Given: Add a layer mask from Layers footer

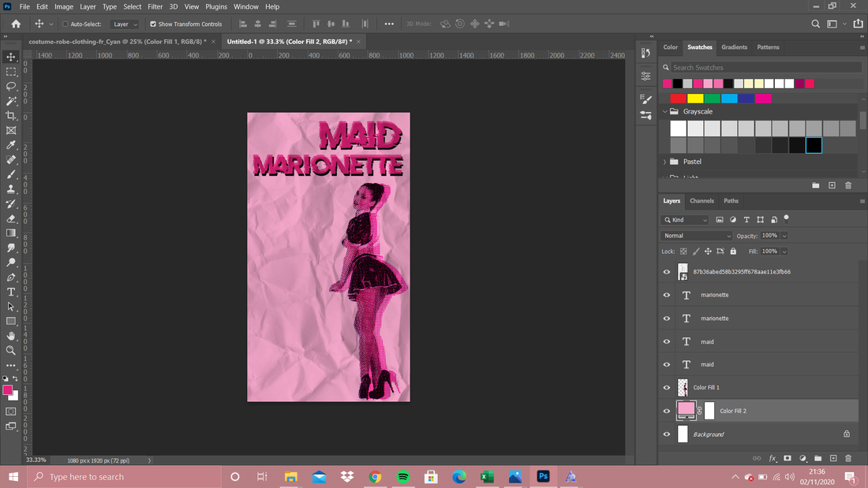Looking at the screenshot, I should pyautogui.click(x=788, y=458).
